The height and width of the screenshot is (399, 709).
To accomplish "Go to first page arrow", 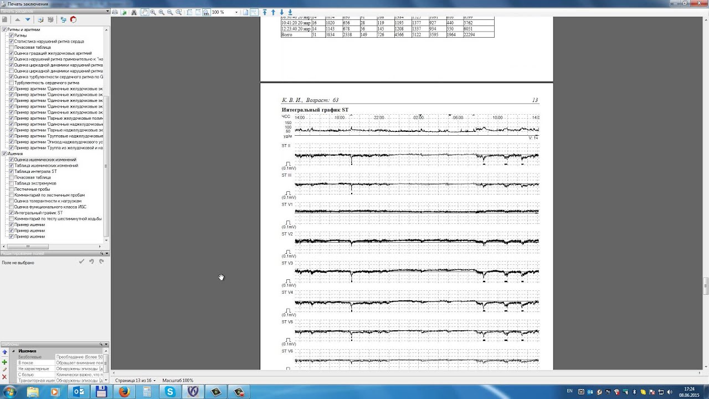I will click(x=265, y=12).
